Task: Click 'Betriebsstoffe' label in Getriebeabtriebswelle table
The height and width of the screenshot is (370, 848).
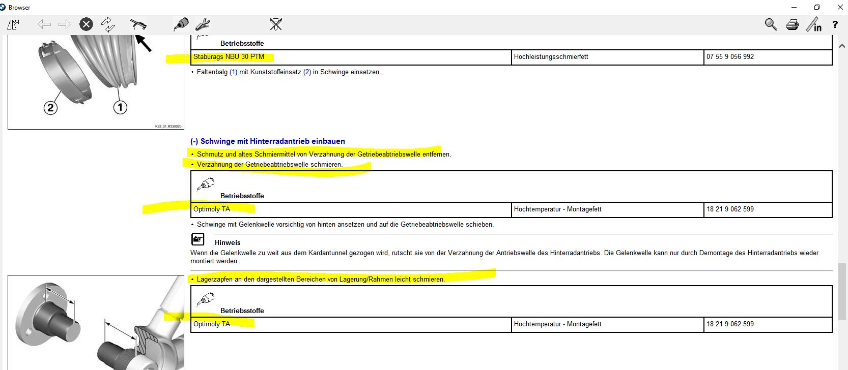Action: tap(242, 196)
